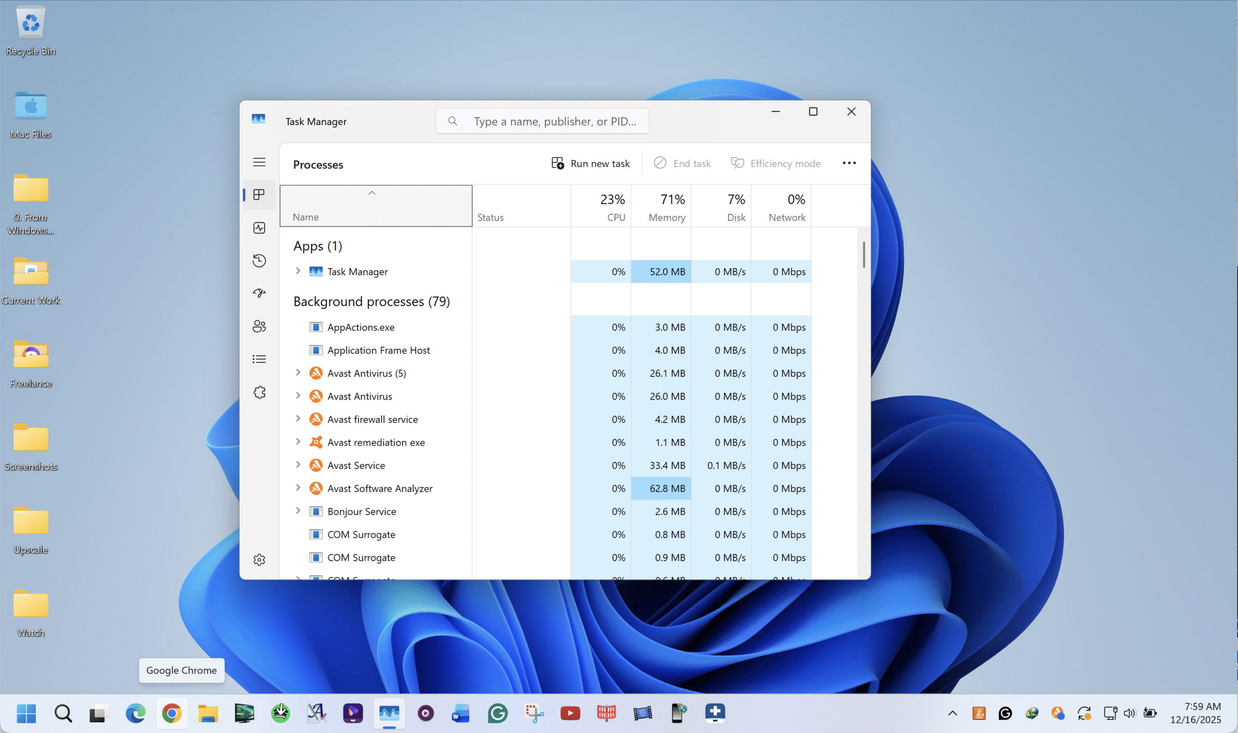Click the Task Manager search box
1238x733 pixels.
click(542, 121)
